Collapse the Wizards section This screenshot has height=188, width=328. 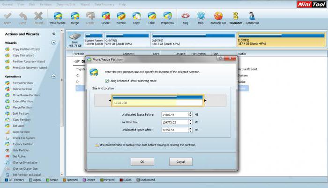(53, 42)
